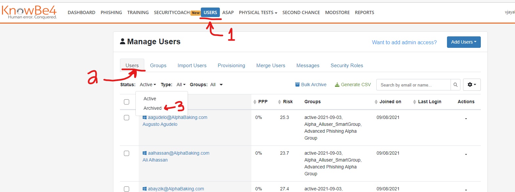
Task: Open Users in top navigation
Action: [210, 12]
